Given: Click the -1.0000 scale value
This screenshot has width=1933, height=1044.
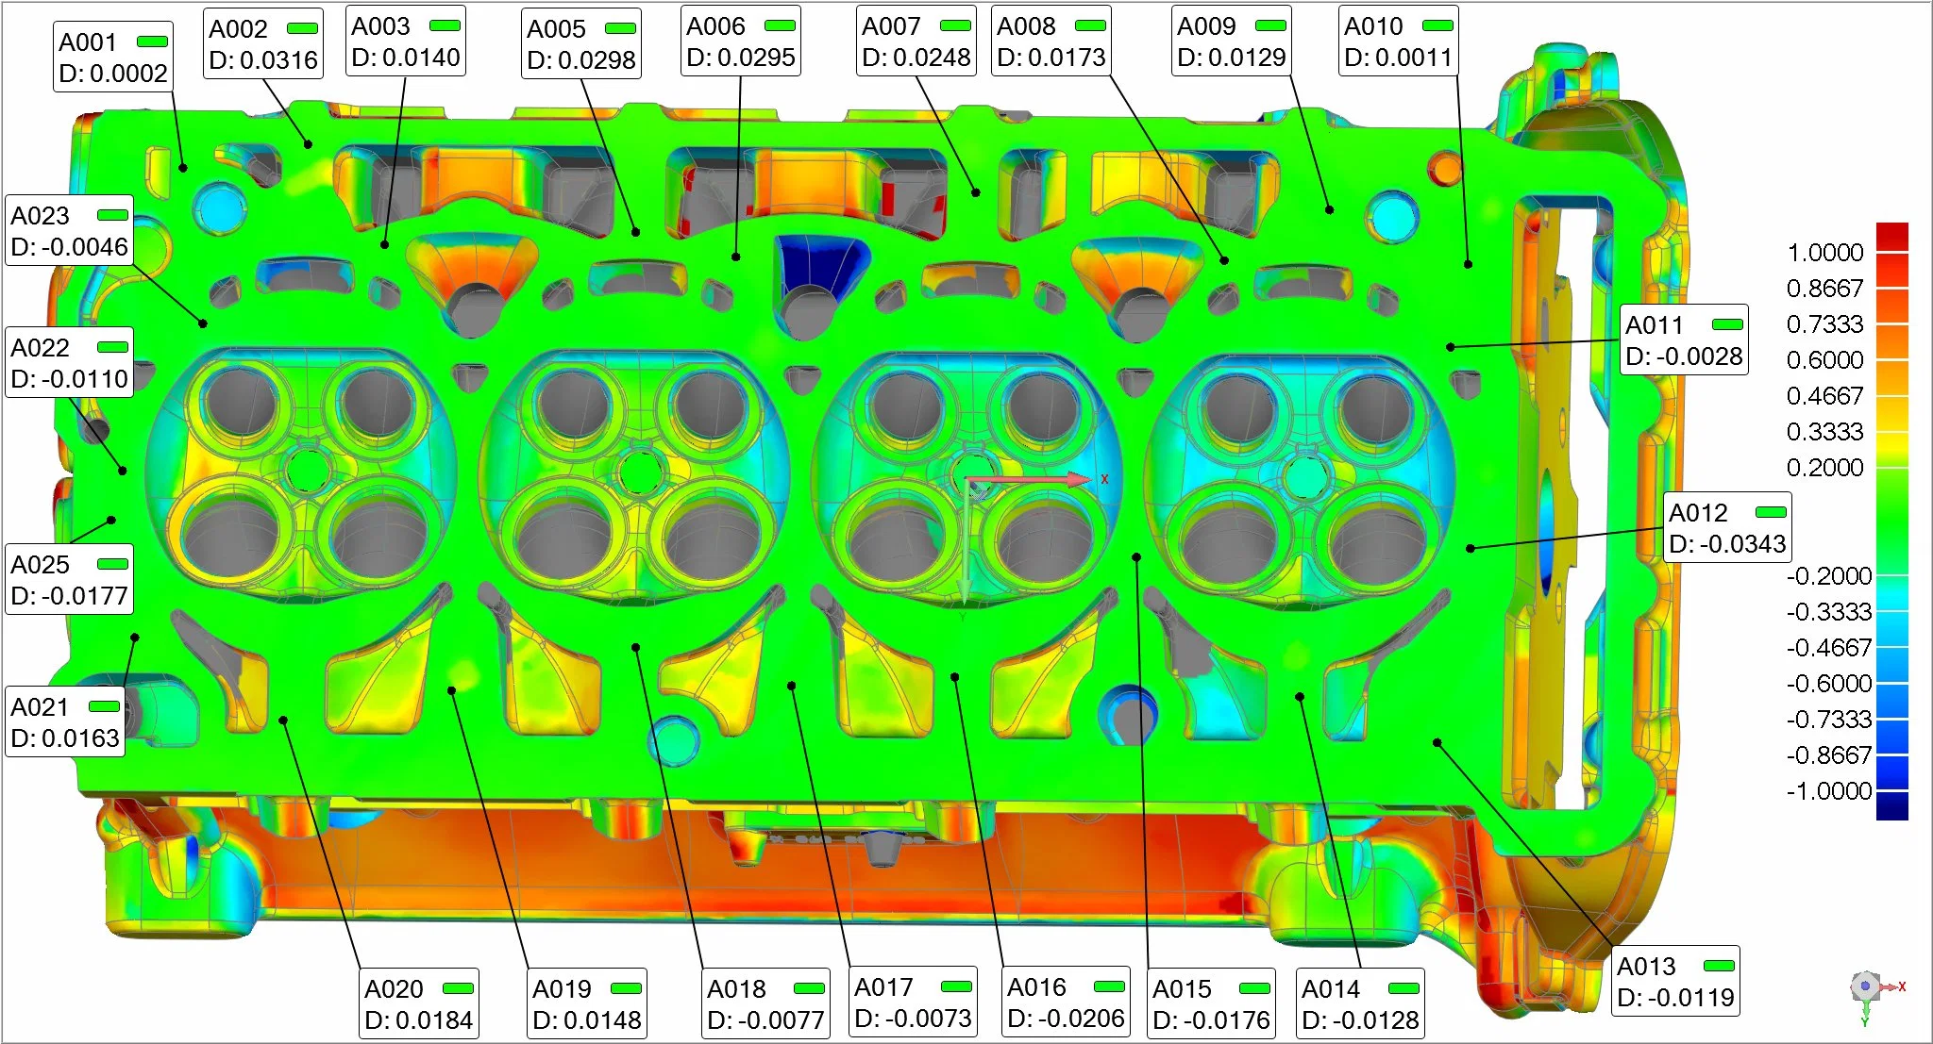Looking at the screenshot, I should click(x=1828, y=791).
